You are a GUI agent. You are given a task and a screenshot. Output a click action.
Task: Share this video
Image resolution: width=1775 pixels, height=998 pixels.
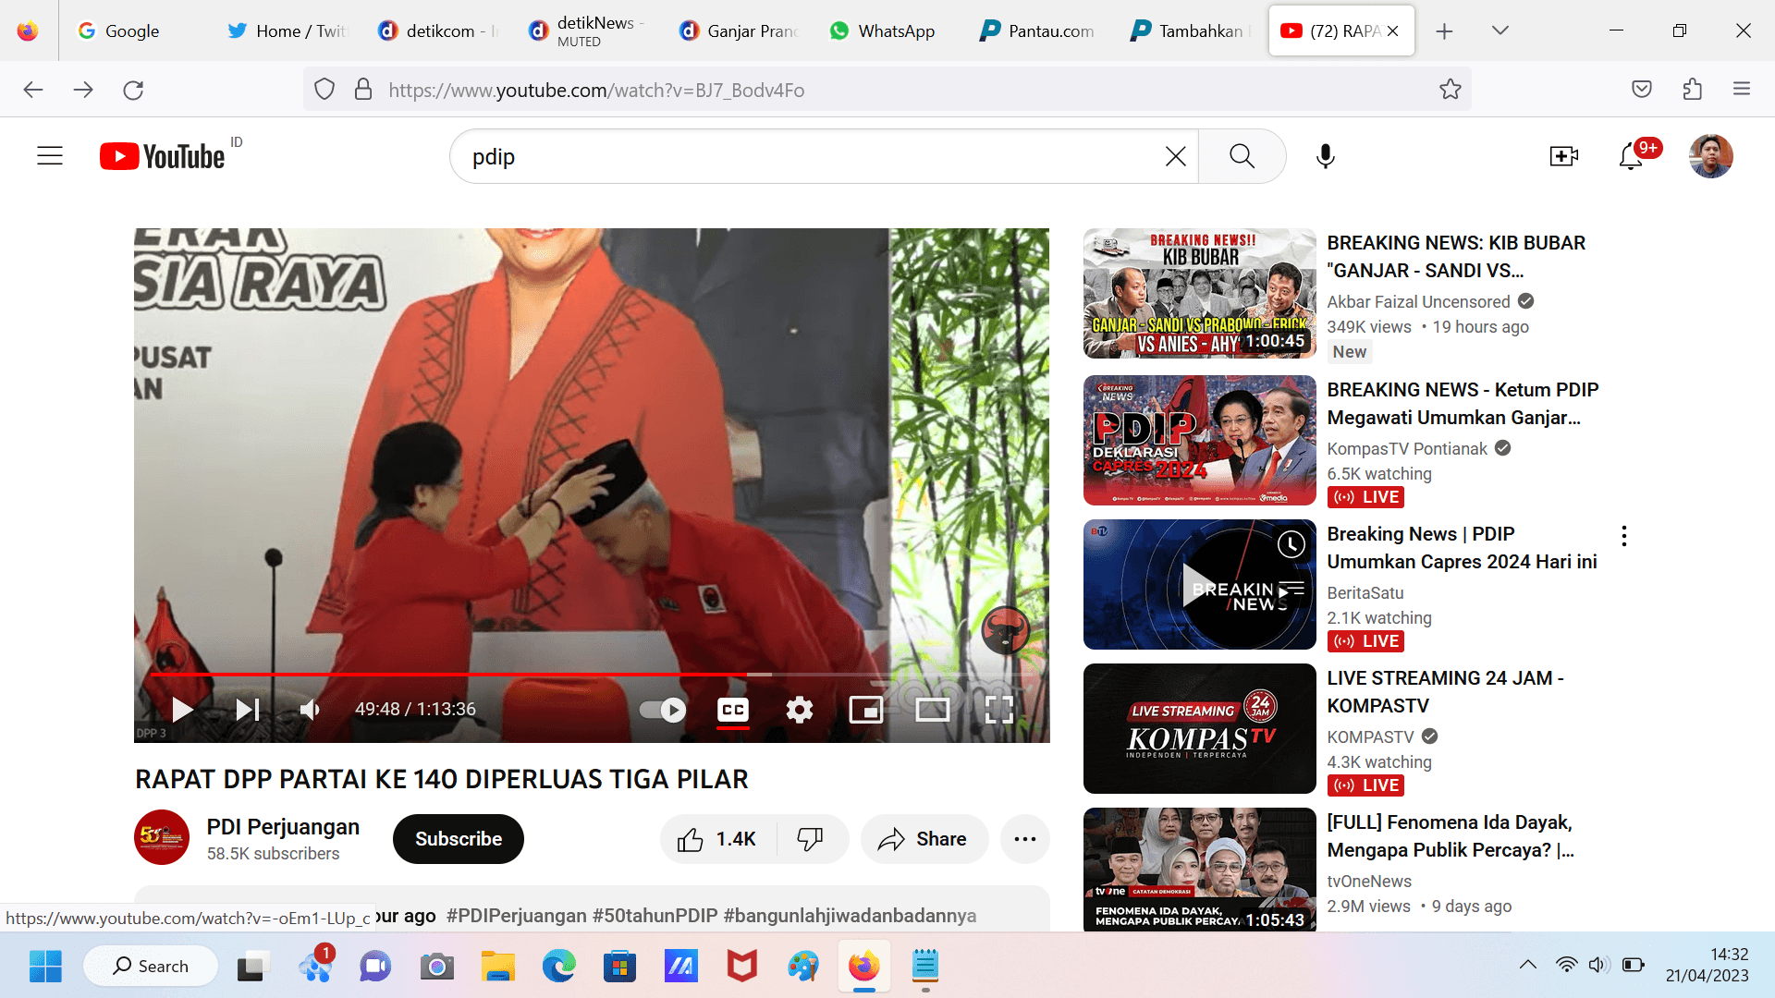pyautogui.click(x=924, y=839)
